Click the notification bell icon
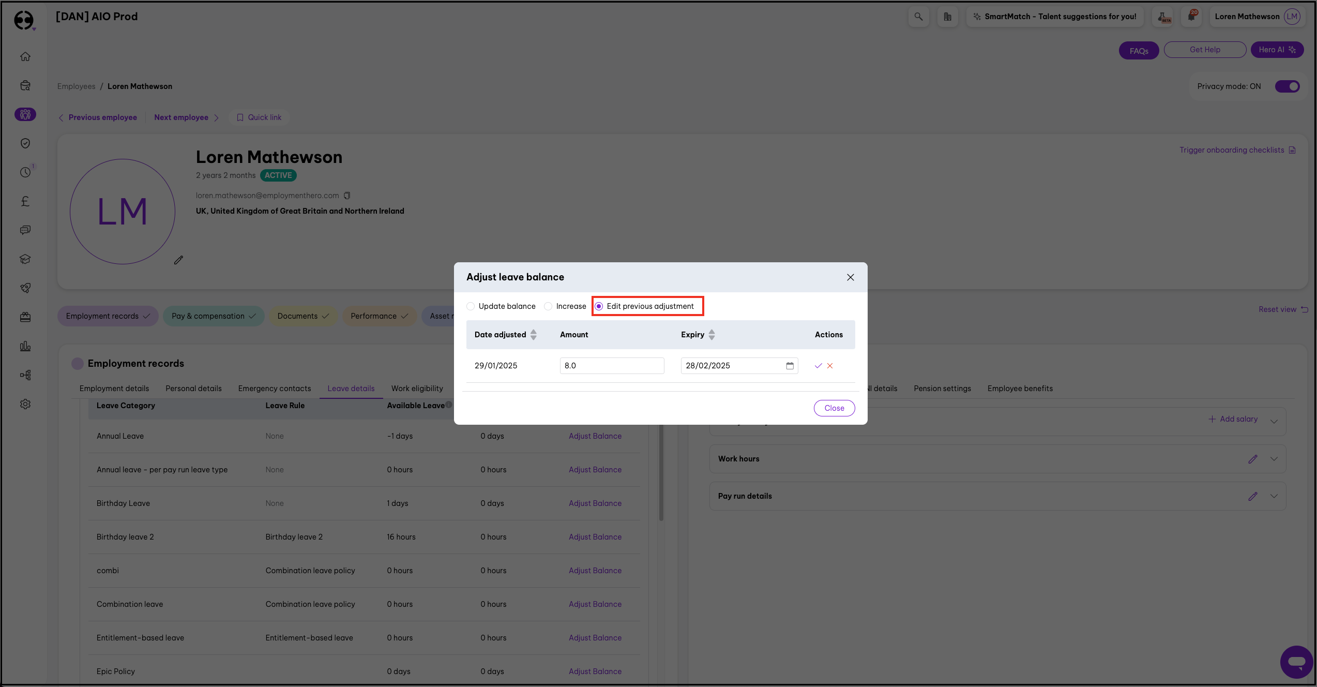 (x=1191, y=17)
